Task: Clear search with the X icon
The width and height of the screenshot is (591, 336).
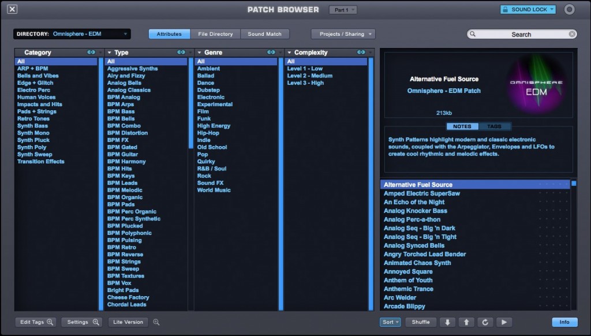Action: click(572, 34)
